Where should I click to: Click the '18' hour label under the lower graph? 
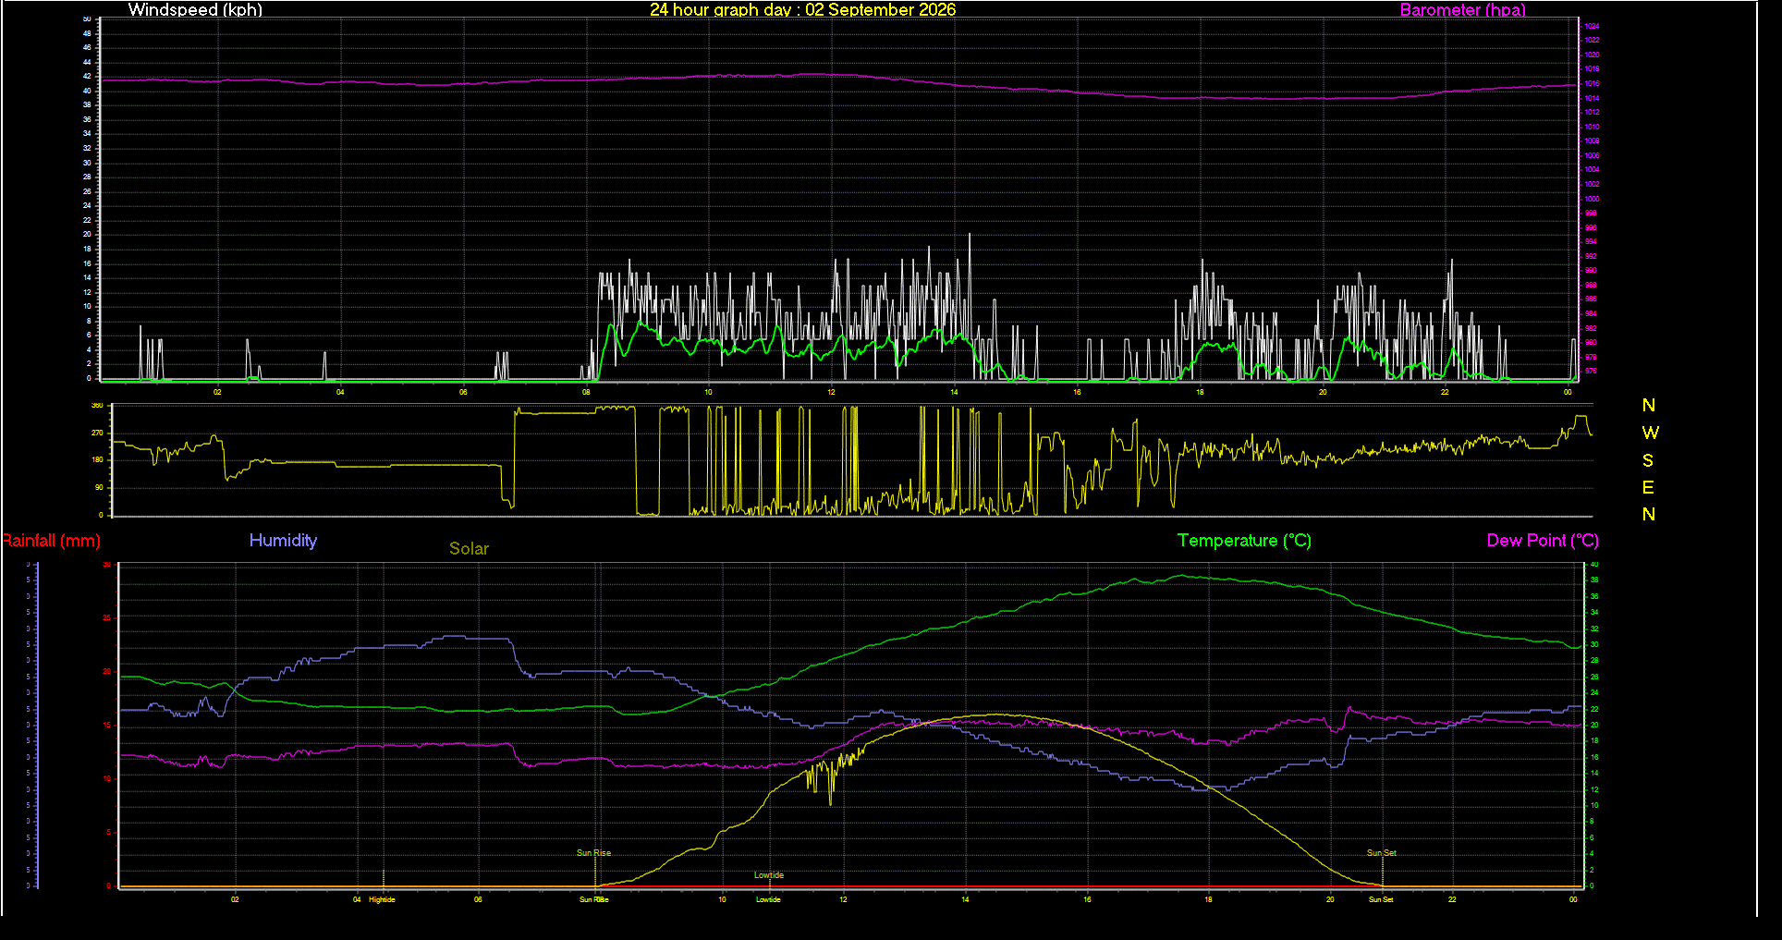(x=1208, y=899)
